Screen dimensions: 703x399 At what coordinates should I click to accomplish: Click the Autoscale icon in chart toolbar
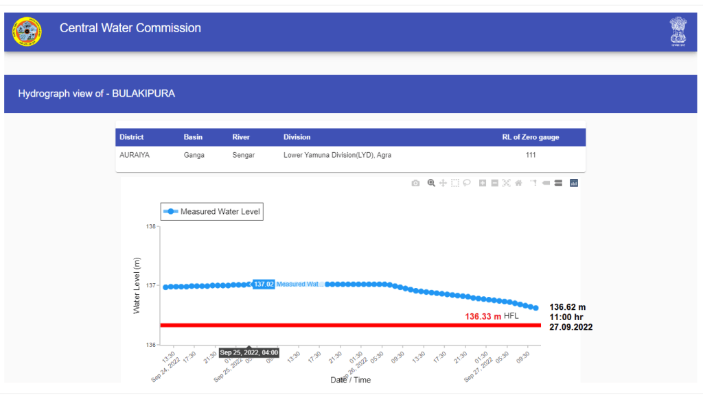click(507, 183)
